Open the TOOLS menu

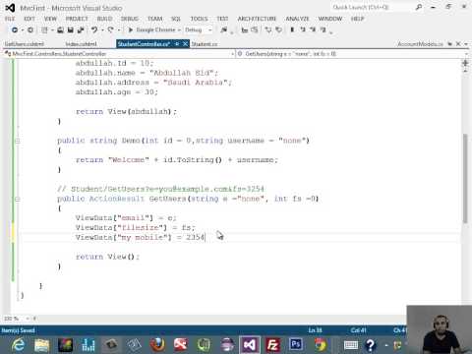[x=199, y=19]
